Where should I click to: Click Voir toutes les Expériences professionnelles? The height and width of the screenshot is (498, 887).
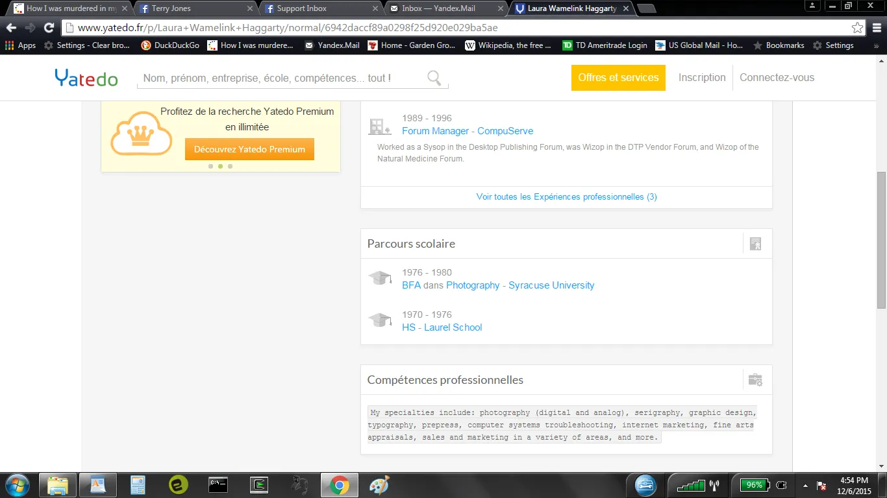point(567,196)
